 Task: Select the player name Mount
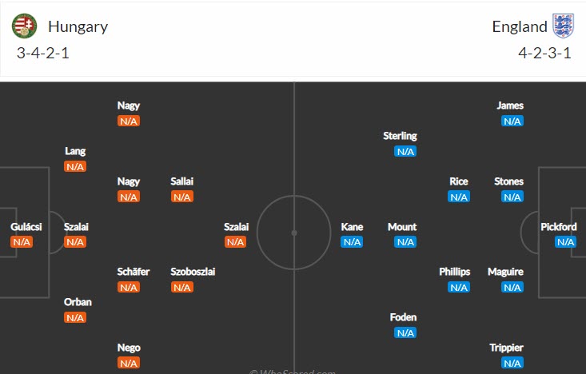tap(402, 227)
